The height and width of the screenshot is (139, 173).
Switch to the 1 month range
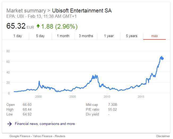click(63, 36)
